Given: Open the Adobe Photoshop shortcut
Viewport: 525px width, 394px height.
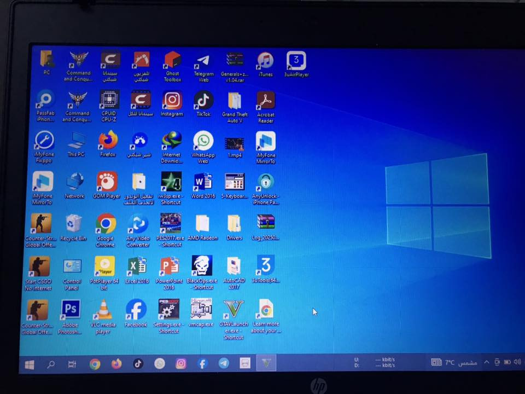Looking at the screenshot, I should click(70, 310).
